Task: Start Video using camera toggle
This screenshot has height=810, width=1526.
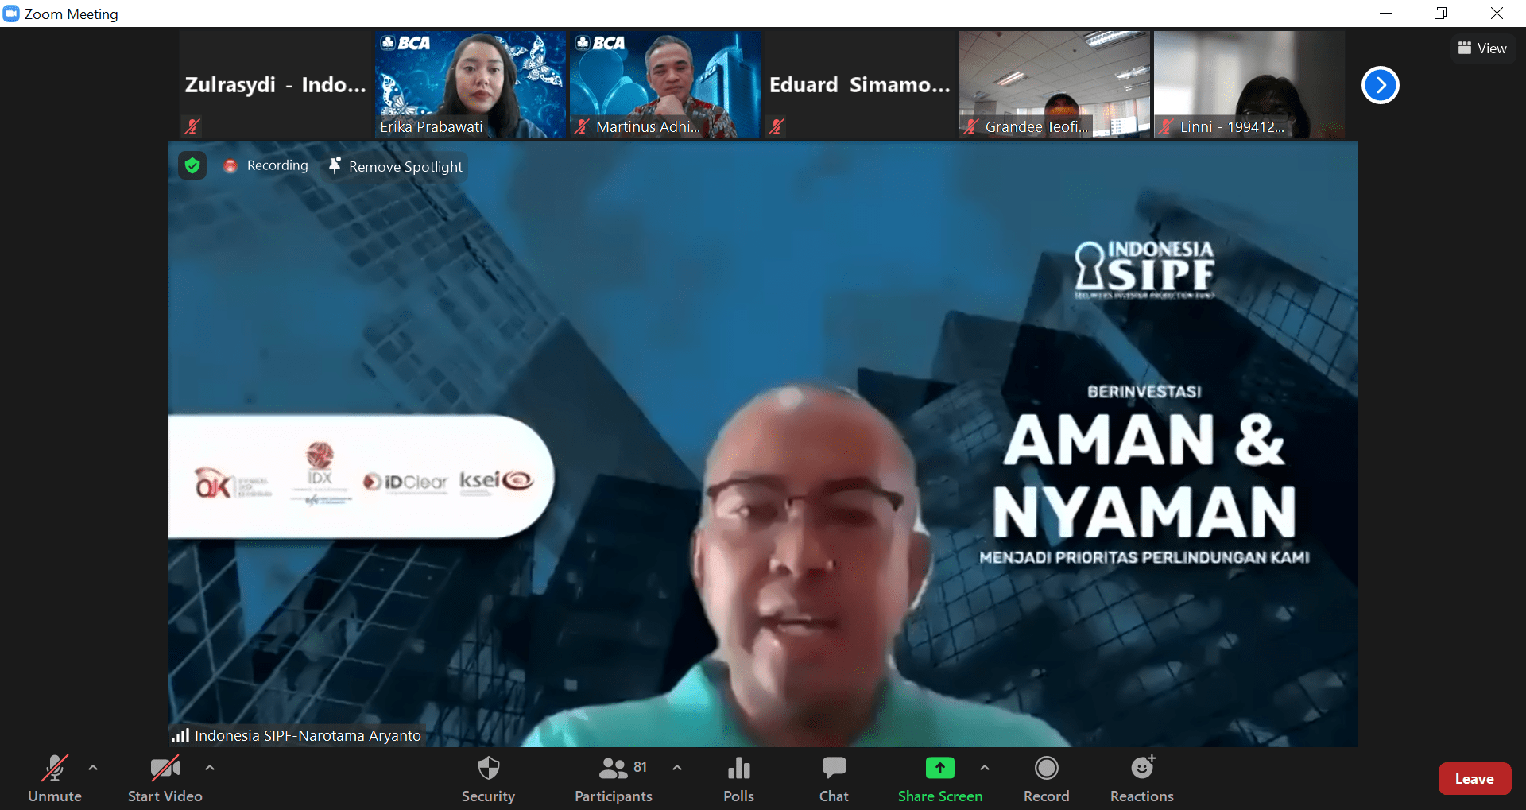Action: pyautogui.click(x=165, y=778)
